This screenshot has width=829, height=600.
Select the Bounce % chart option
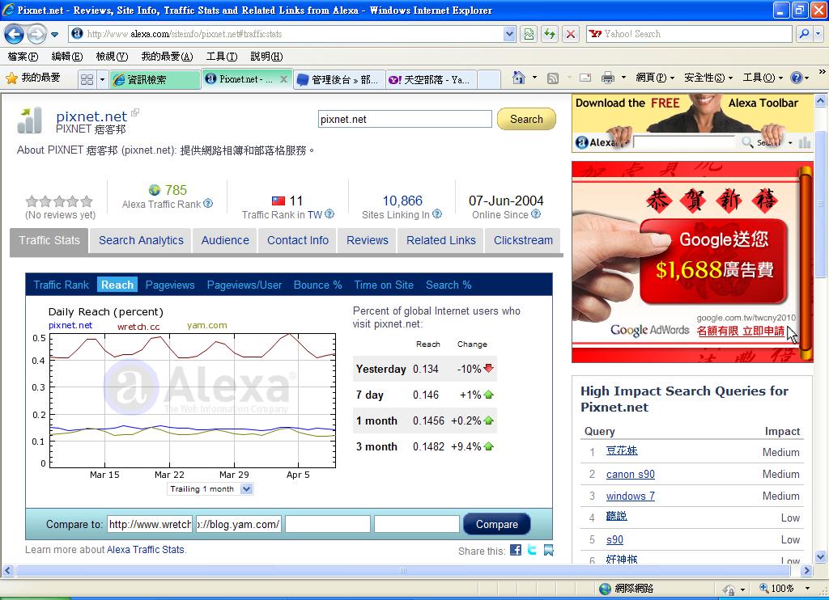pos(317,285)
